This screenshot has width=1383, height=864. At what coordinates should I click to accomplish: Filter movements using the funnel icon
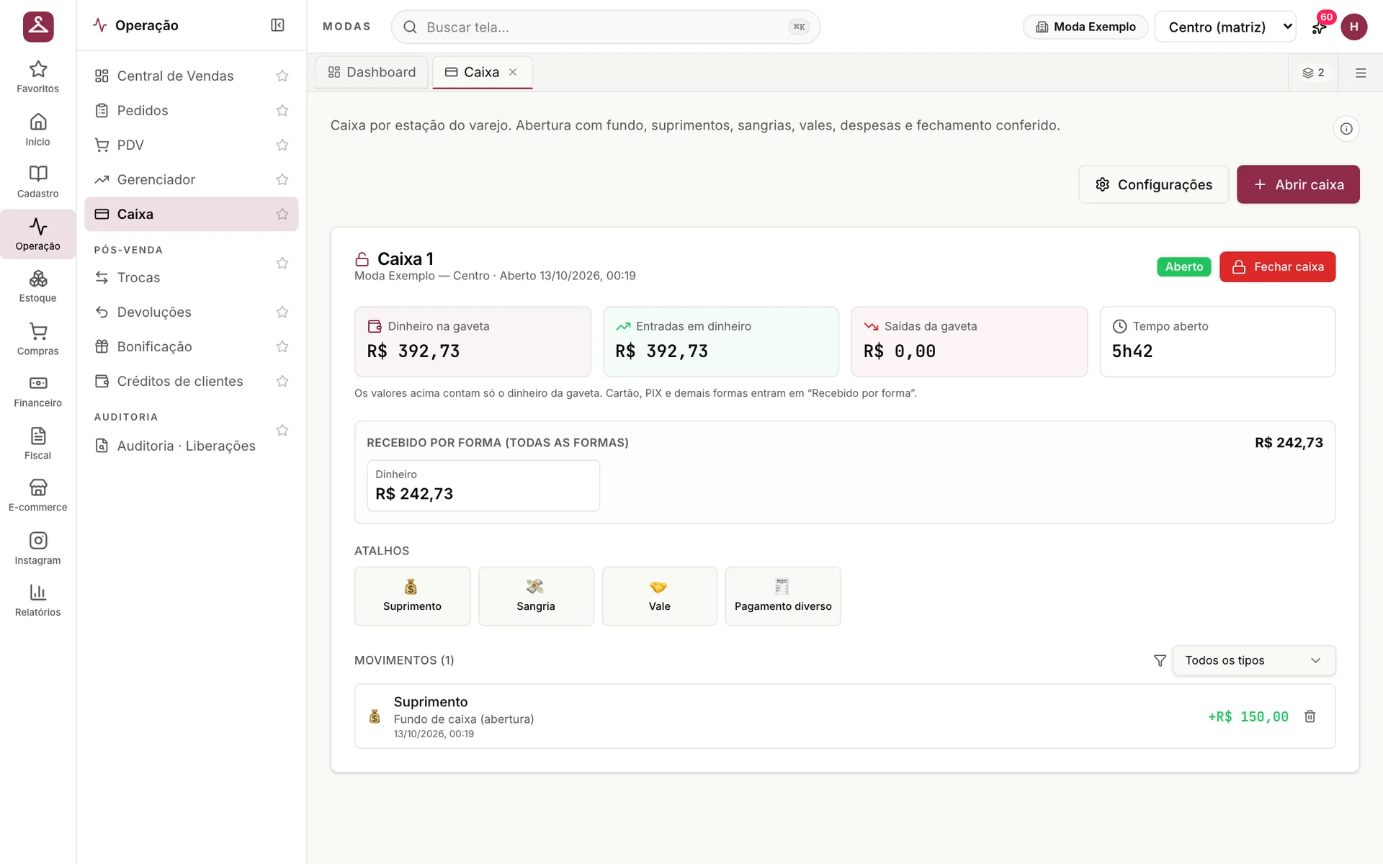(x=1160, y=660)
